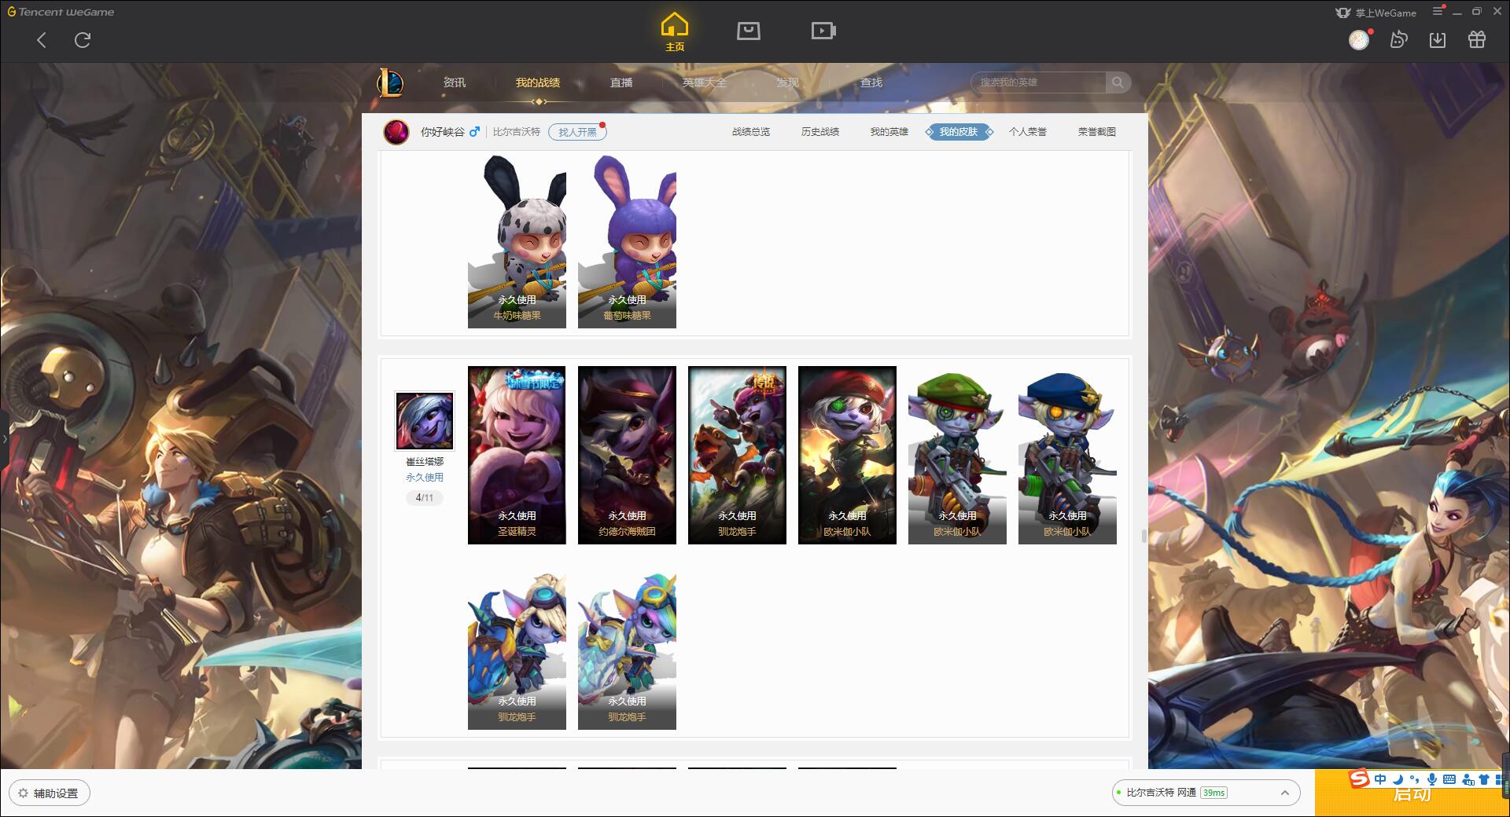Click the microphone voice input icon
This screenshot has height=817, width=1510.
1432,779
